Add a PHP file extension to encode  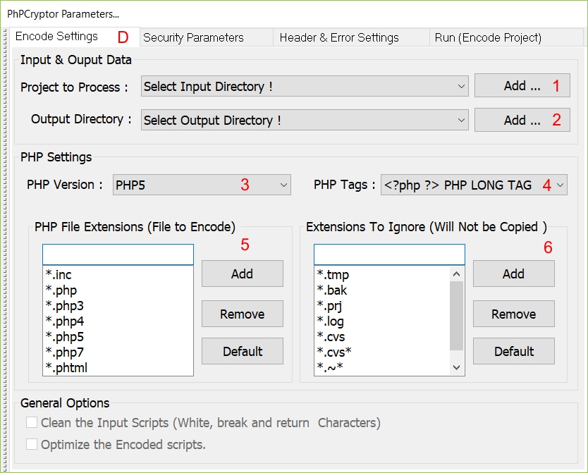click(243, 274)
